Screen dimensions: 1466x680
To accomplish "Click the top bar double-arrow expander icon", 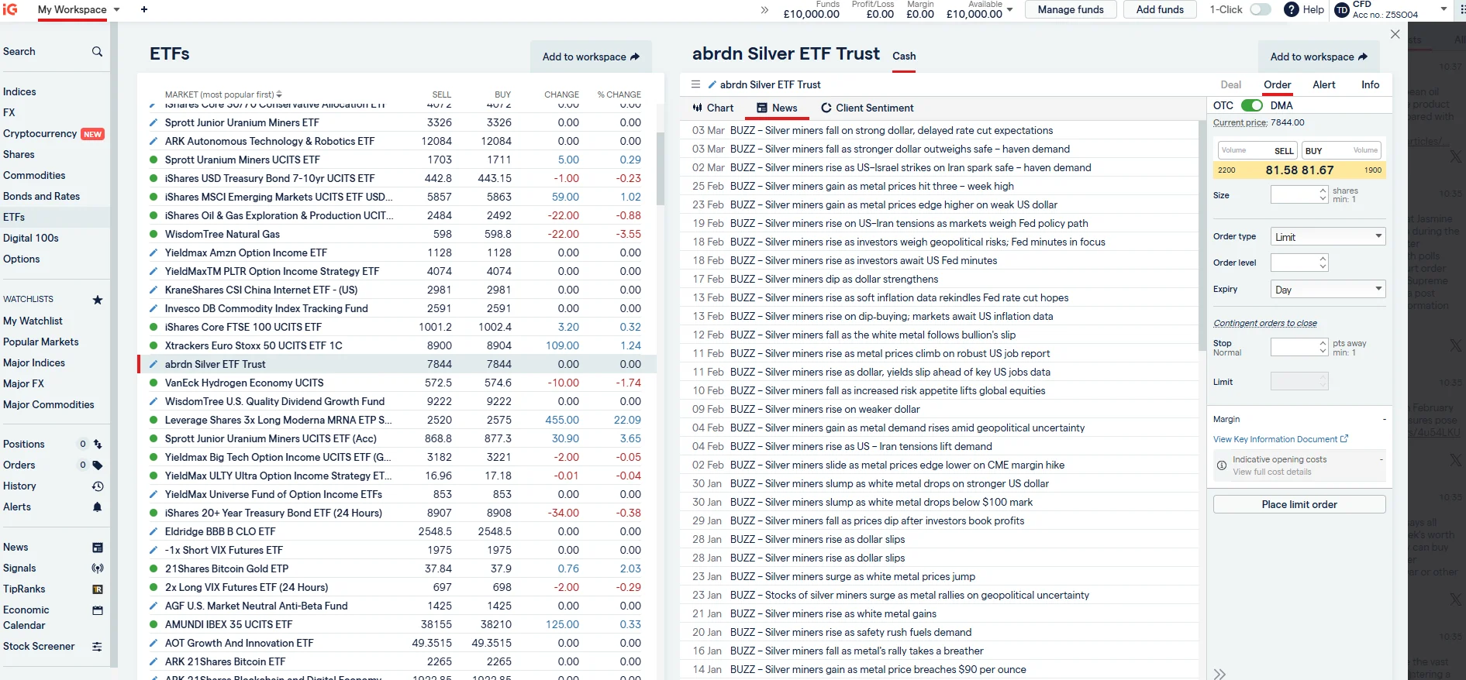I will (x=764, y=10).
